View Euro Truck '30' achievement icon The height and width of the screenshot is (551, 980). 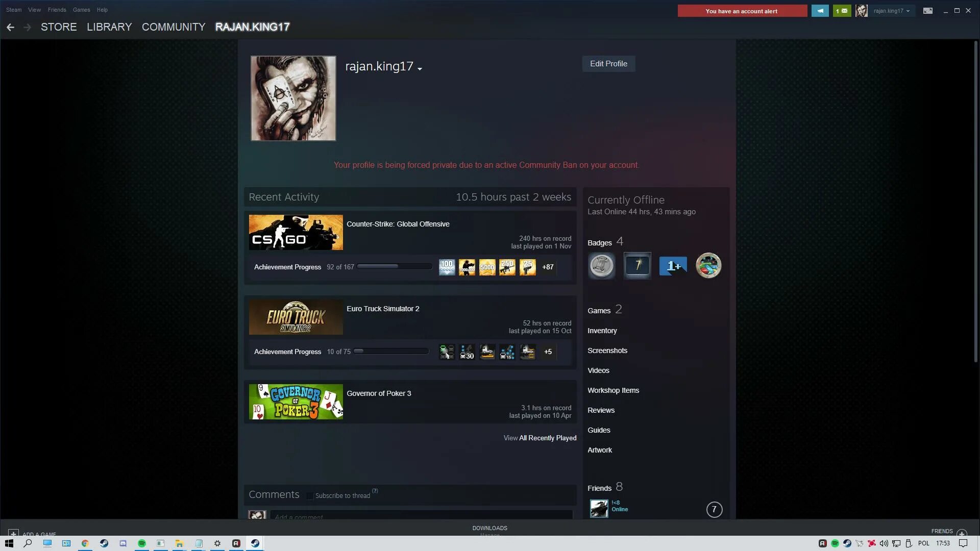click(467, 352)
